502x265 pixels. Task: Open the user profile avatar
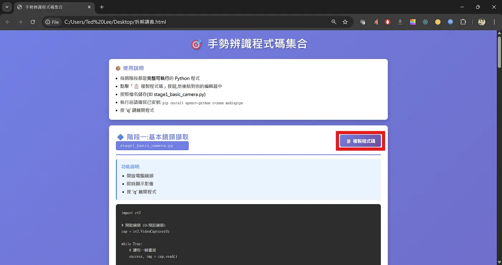click(482, 22)
